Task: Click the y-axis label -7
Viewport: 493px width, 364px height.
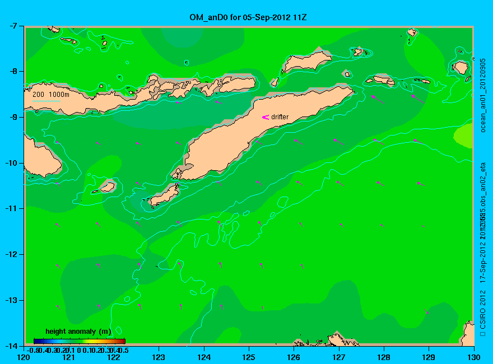Action: coord(12,26)
